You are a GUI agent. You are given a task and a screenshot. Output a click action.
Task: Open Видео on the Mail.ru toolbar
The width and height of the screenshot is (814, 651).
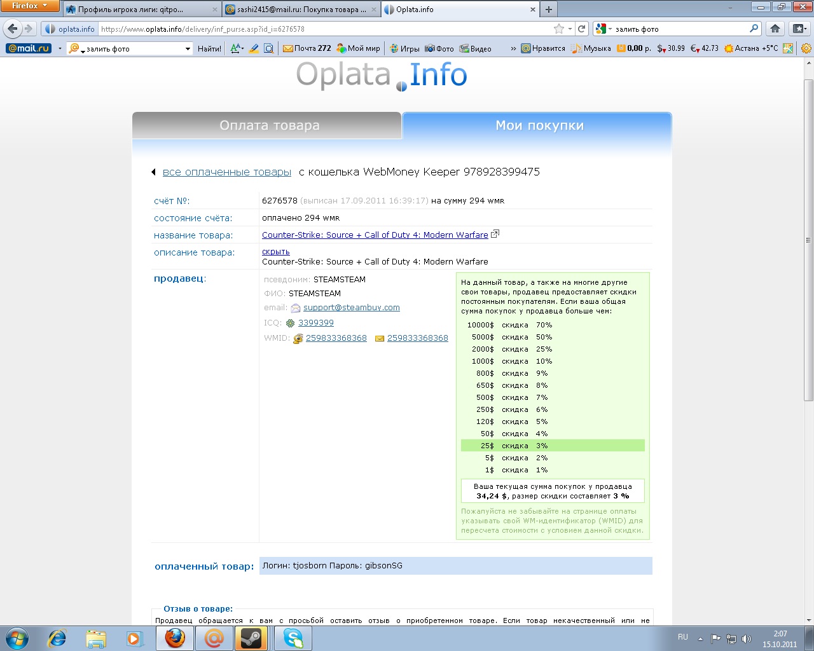click(x=476, y=48)
